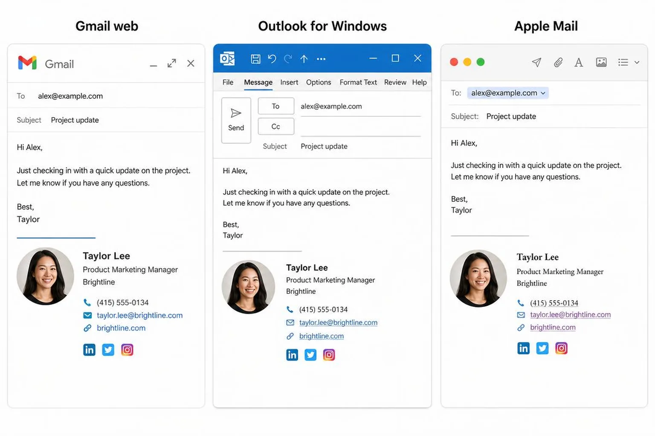Open the photo browser icon in Apple Mail
Viewport: 655px width, 436px height.
click(x=601, y=62)
